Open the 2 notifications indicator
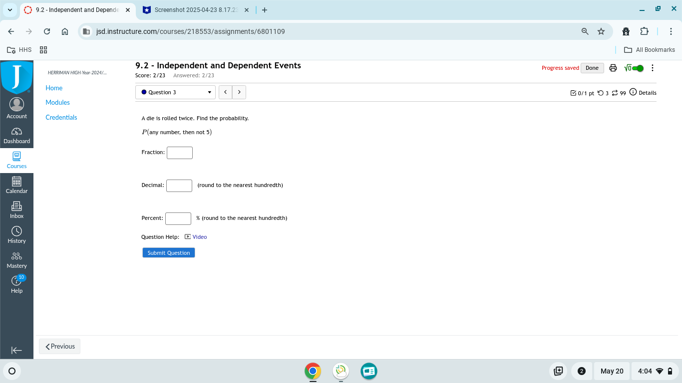Screen dimensions: 682x383 [x=582, y=371]
